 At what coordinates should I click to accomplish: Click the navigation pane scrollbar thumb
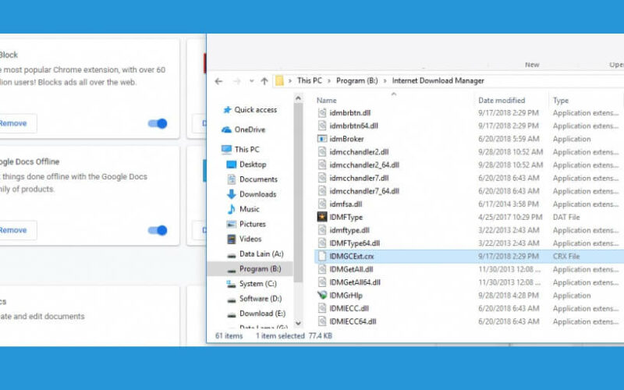click(x=299, y=192)
